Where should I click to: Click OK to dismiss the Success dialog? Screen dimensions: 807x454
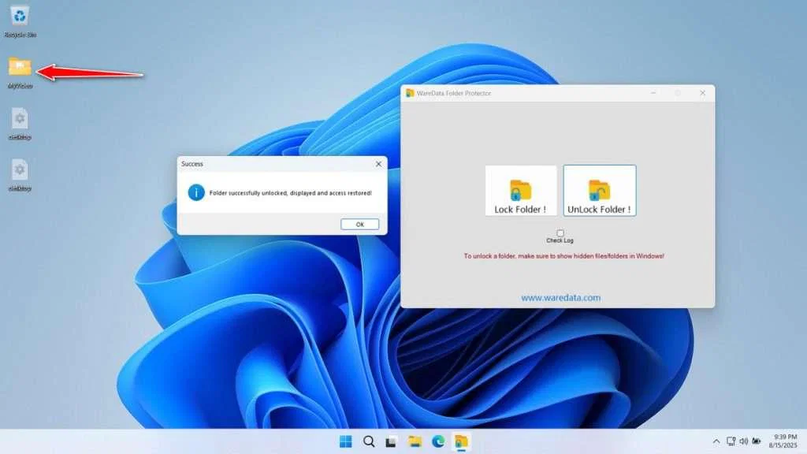(x=359, y=224)
